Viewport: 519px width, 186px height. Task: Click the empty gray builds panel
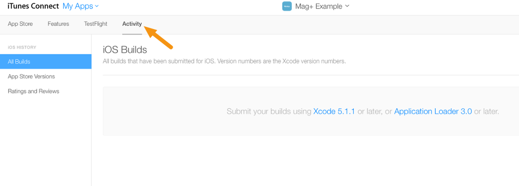(x=311, y=111)
